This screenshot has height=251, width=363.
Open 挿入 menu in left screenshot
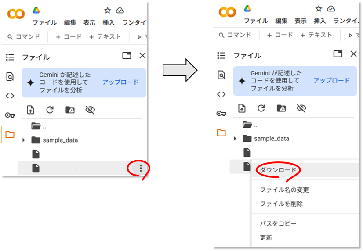(x=109, y=23)
